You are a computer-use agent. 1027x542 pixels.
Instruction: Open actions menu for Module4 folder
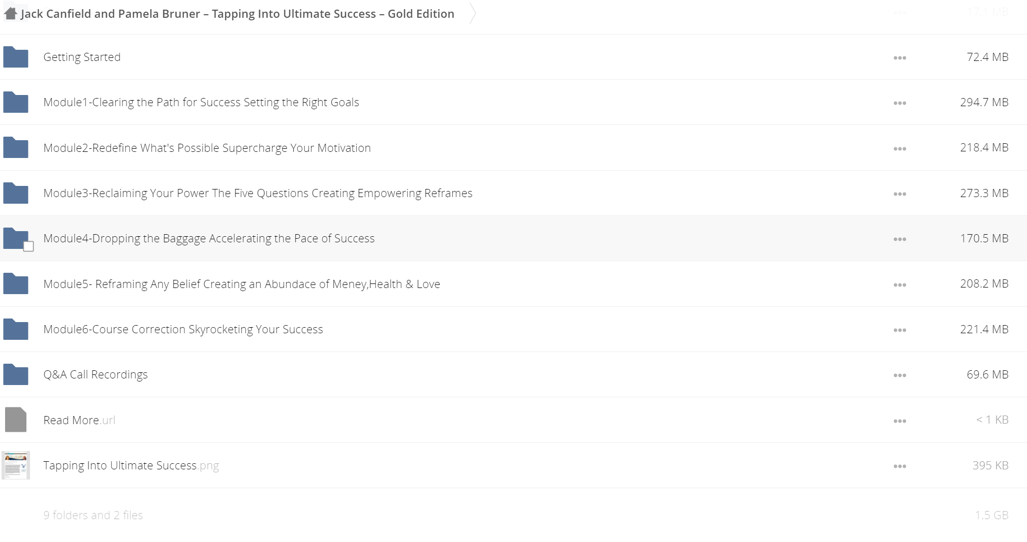click(x=899, y=239)
